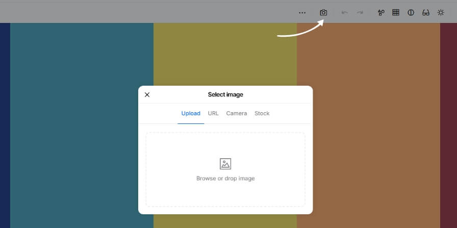Click the redo arrow in toolbar
Viewport: 457px width, 228px height.
(360, 13)
